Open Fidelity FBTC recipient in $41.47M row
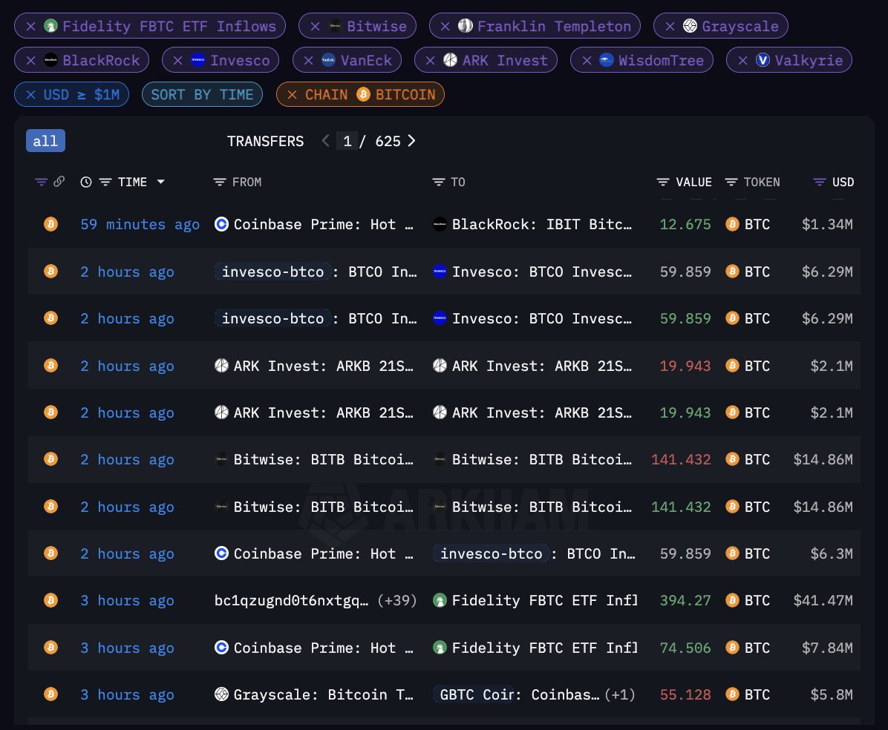888x730 pixels. tap(544, 600)
